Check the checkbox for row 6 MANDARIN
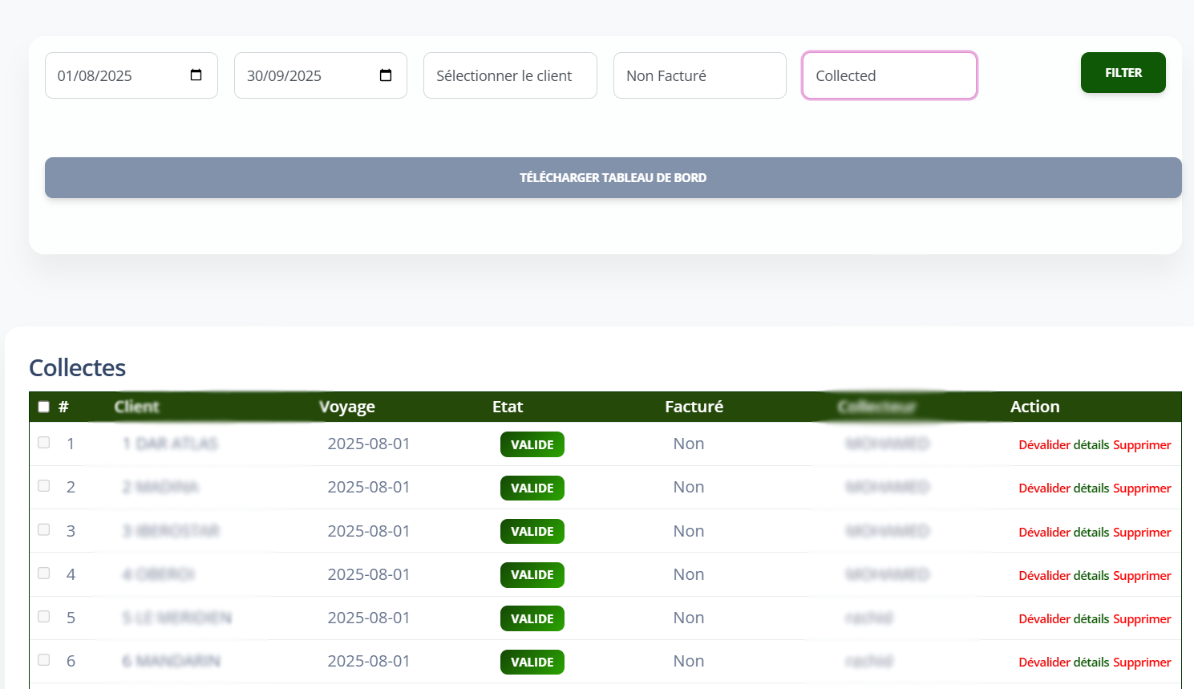This screenshot has height=689, width=1194. pos(44,659)
